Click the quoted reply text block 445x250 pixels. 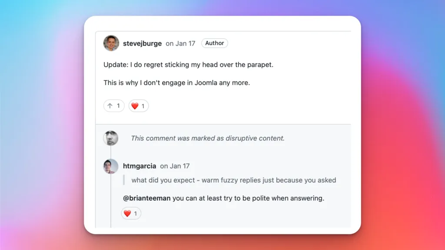tap(229, 180)
